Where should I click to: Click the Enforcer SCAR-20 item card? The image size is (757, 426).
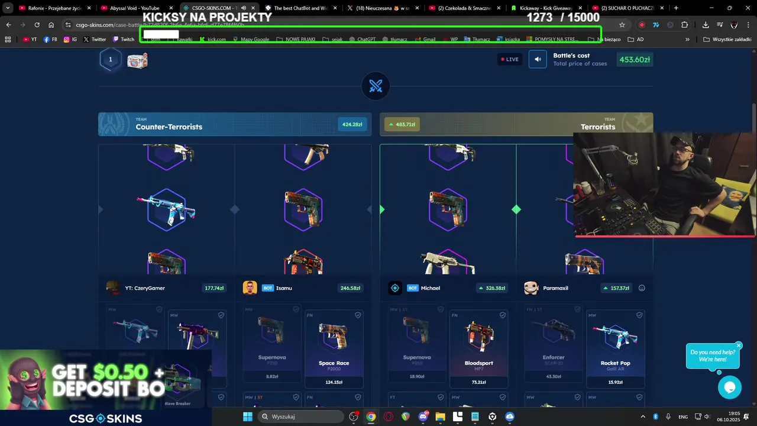pyautogui.click(x=554, y=343)
